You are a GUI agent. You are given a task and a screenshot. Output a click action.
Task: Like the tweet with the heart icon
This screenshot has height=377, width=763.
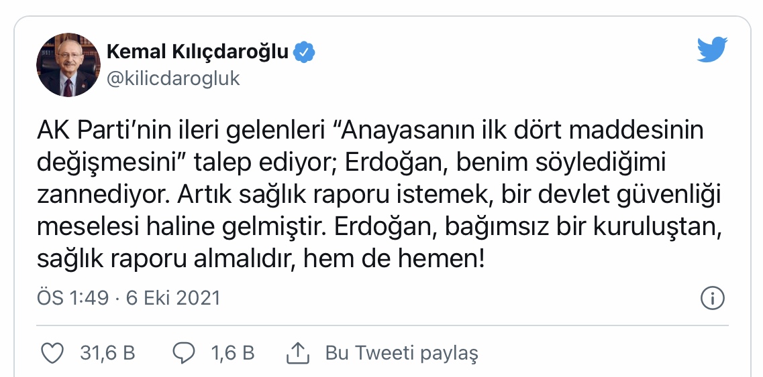(x=52, y=352)
